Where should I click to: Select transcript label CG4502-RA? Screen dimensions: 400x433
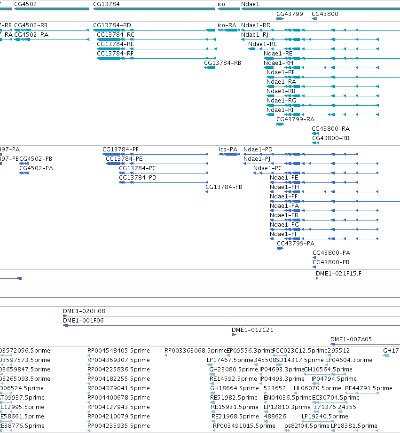coord(31,34)
